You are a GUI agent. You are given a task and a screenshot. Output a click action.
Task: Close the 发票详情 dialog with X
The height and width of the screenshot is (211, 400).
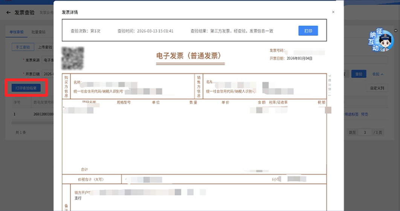333,12
